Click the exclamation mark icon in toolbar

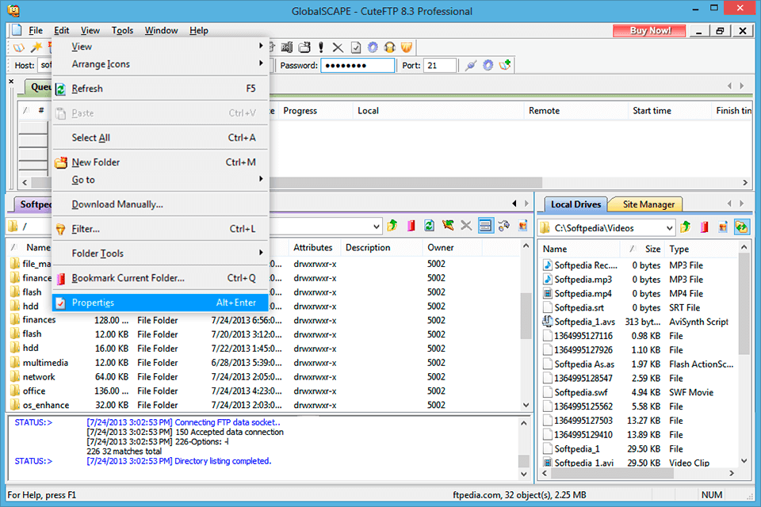point(322,48)
